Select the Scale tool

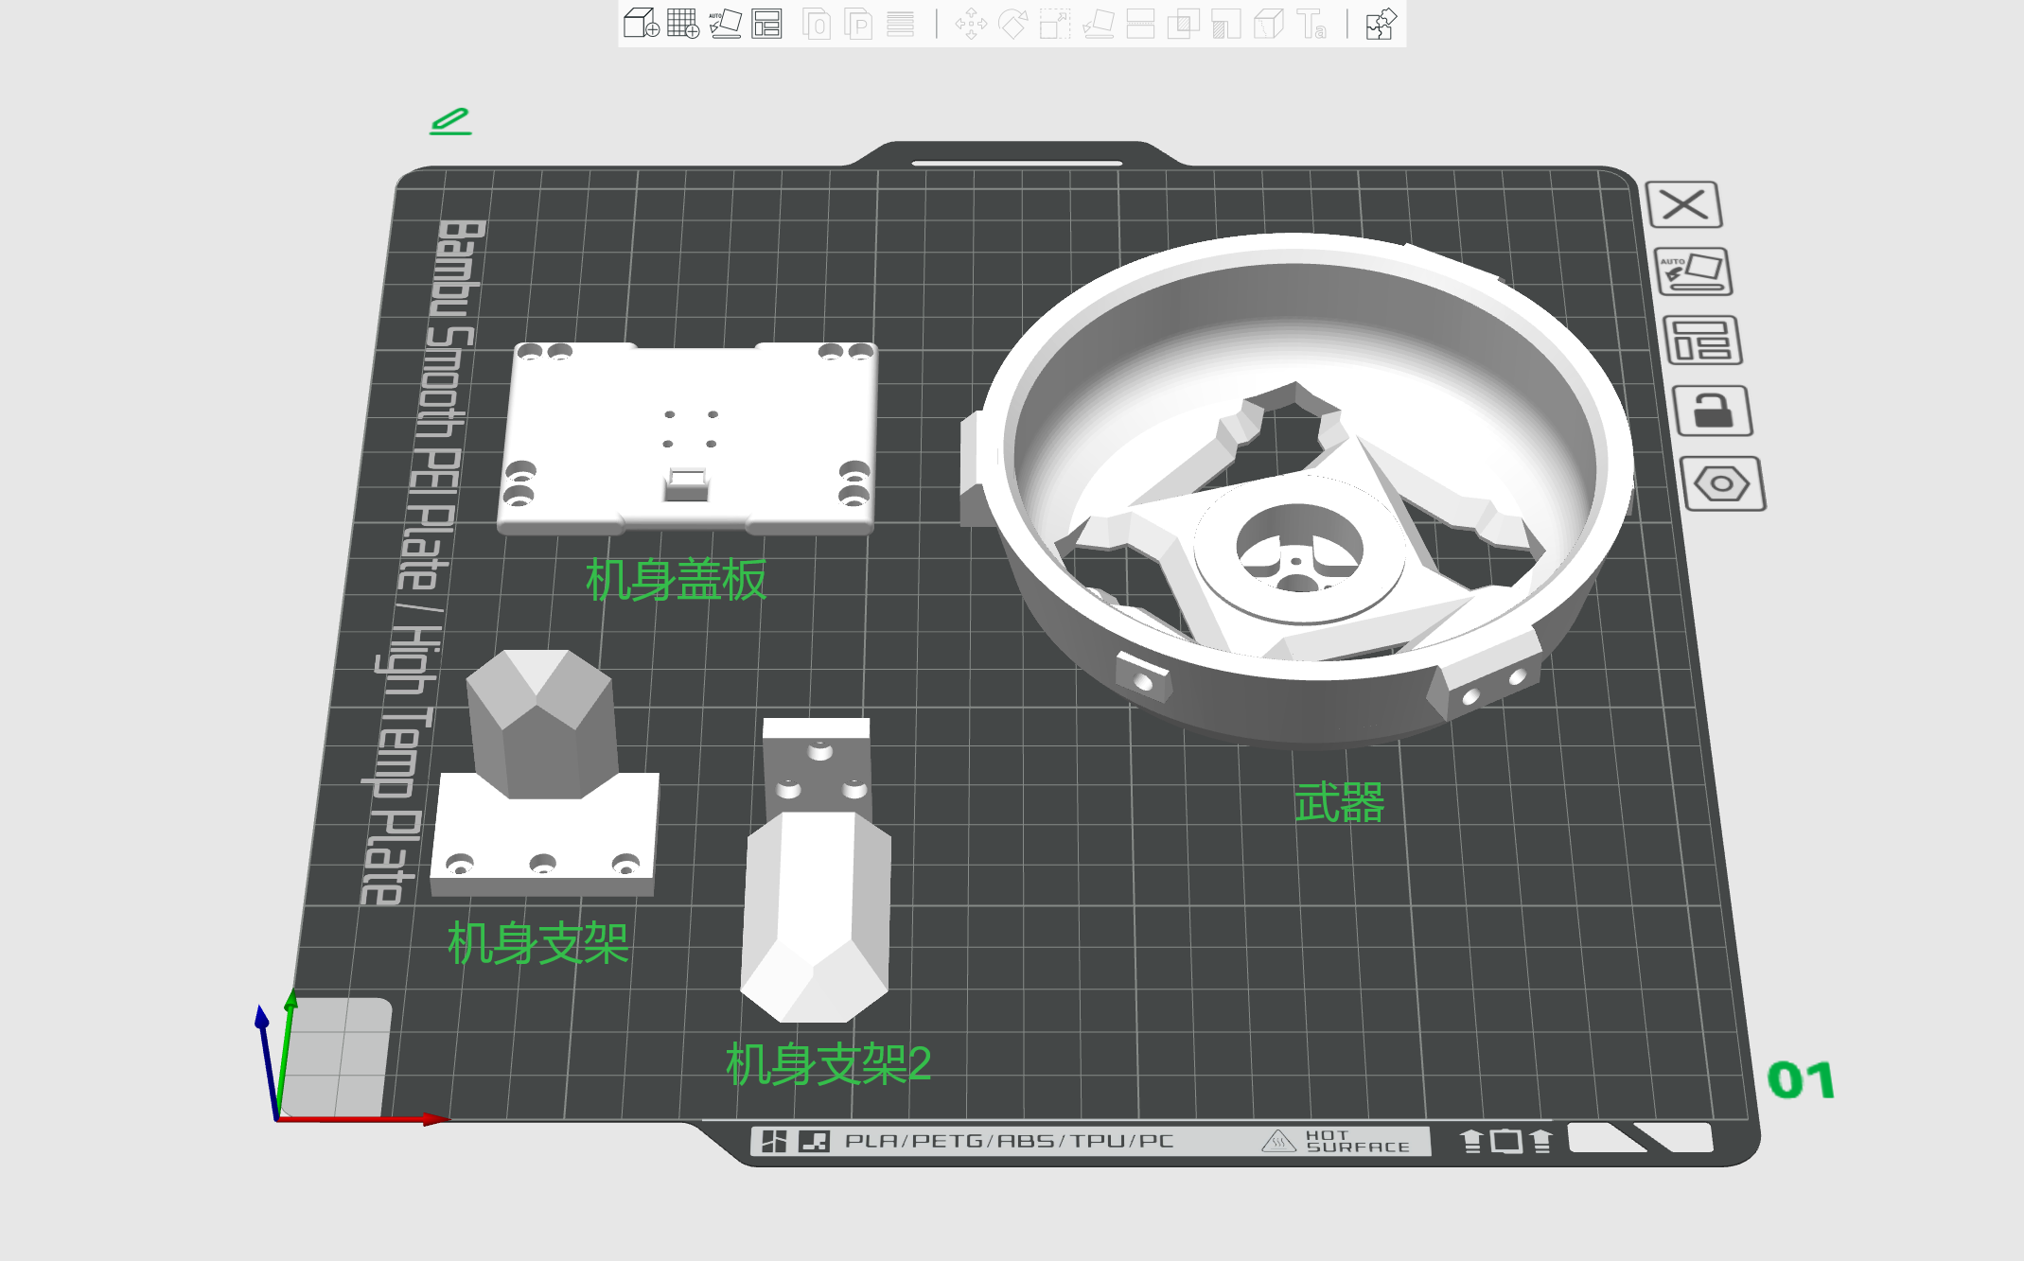pyautogui.click(x=1054, y=24)
